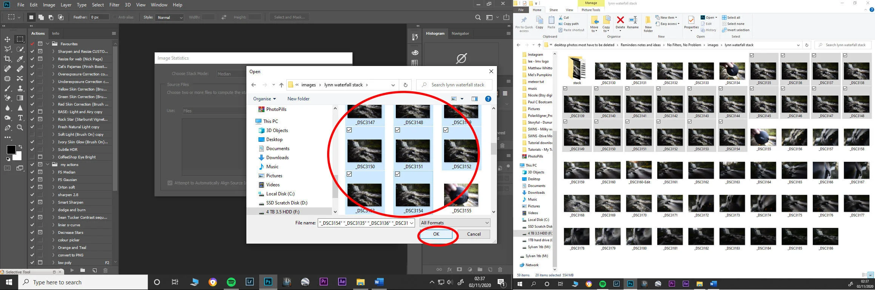Click the black foreground color swatch
Image resolution: width=875 pixels, height=290 pixels.
click(x=11, y=149)
